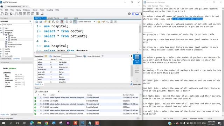Toggle continue on error stop-sign icon
224x126 pixels.
pos(62,22)
